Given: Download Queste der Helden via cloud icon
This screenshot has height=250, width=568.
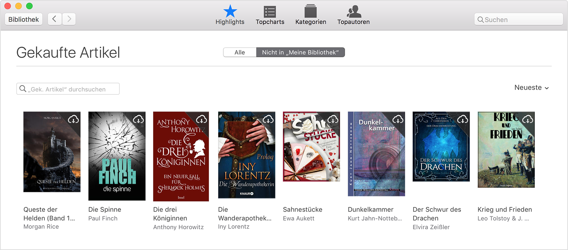Looking at the screenshot, I should (x=74, y=119).
